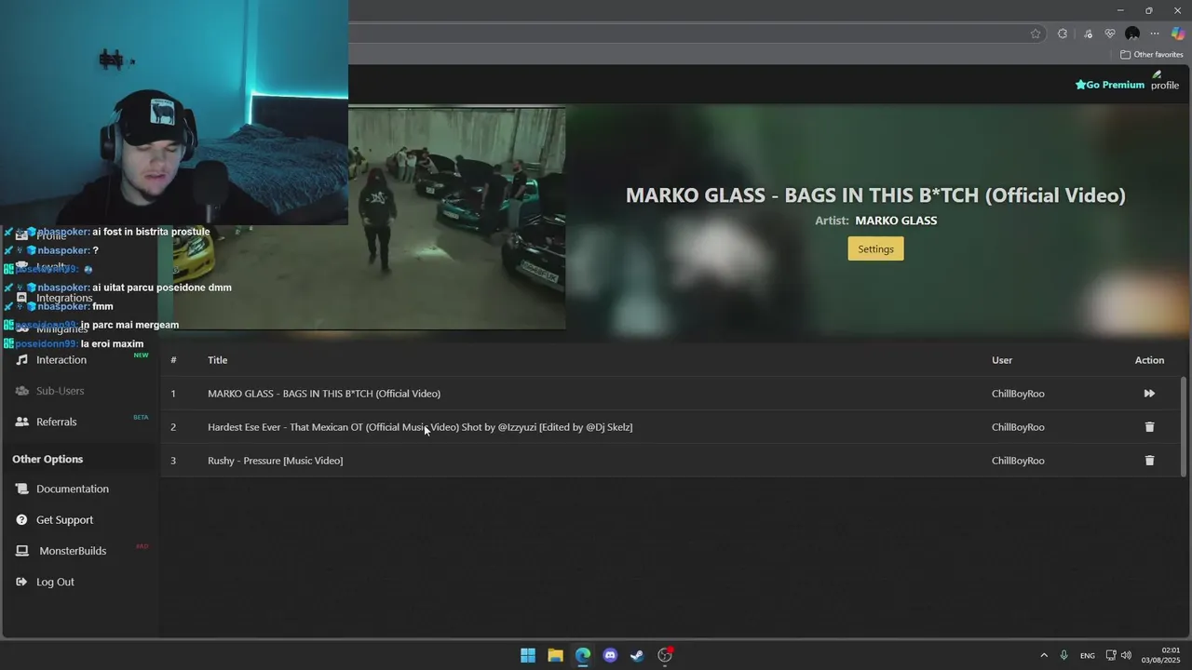1192x670 pixels.
Task: Log Out of the dashboard
Action: pyautogui.click(x=55, y=582)
